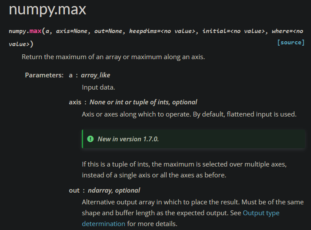Click the Parameters: label
The height and width of the screenshot is (230, 311).
(44, 75)
